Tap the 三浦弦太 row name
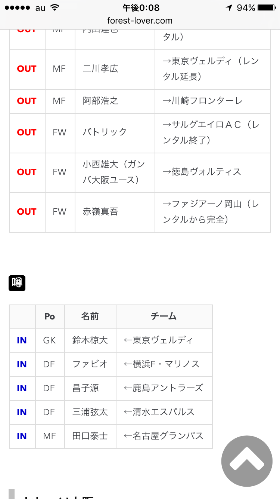Image resolution: width=280 pixels, height=499 pixels. (90, 412)
